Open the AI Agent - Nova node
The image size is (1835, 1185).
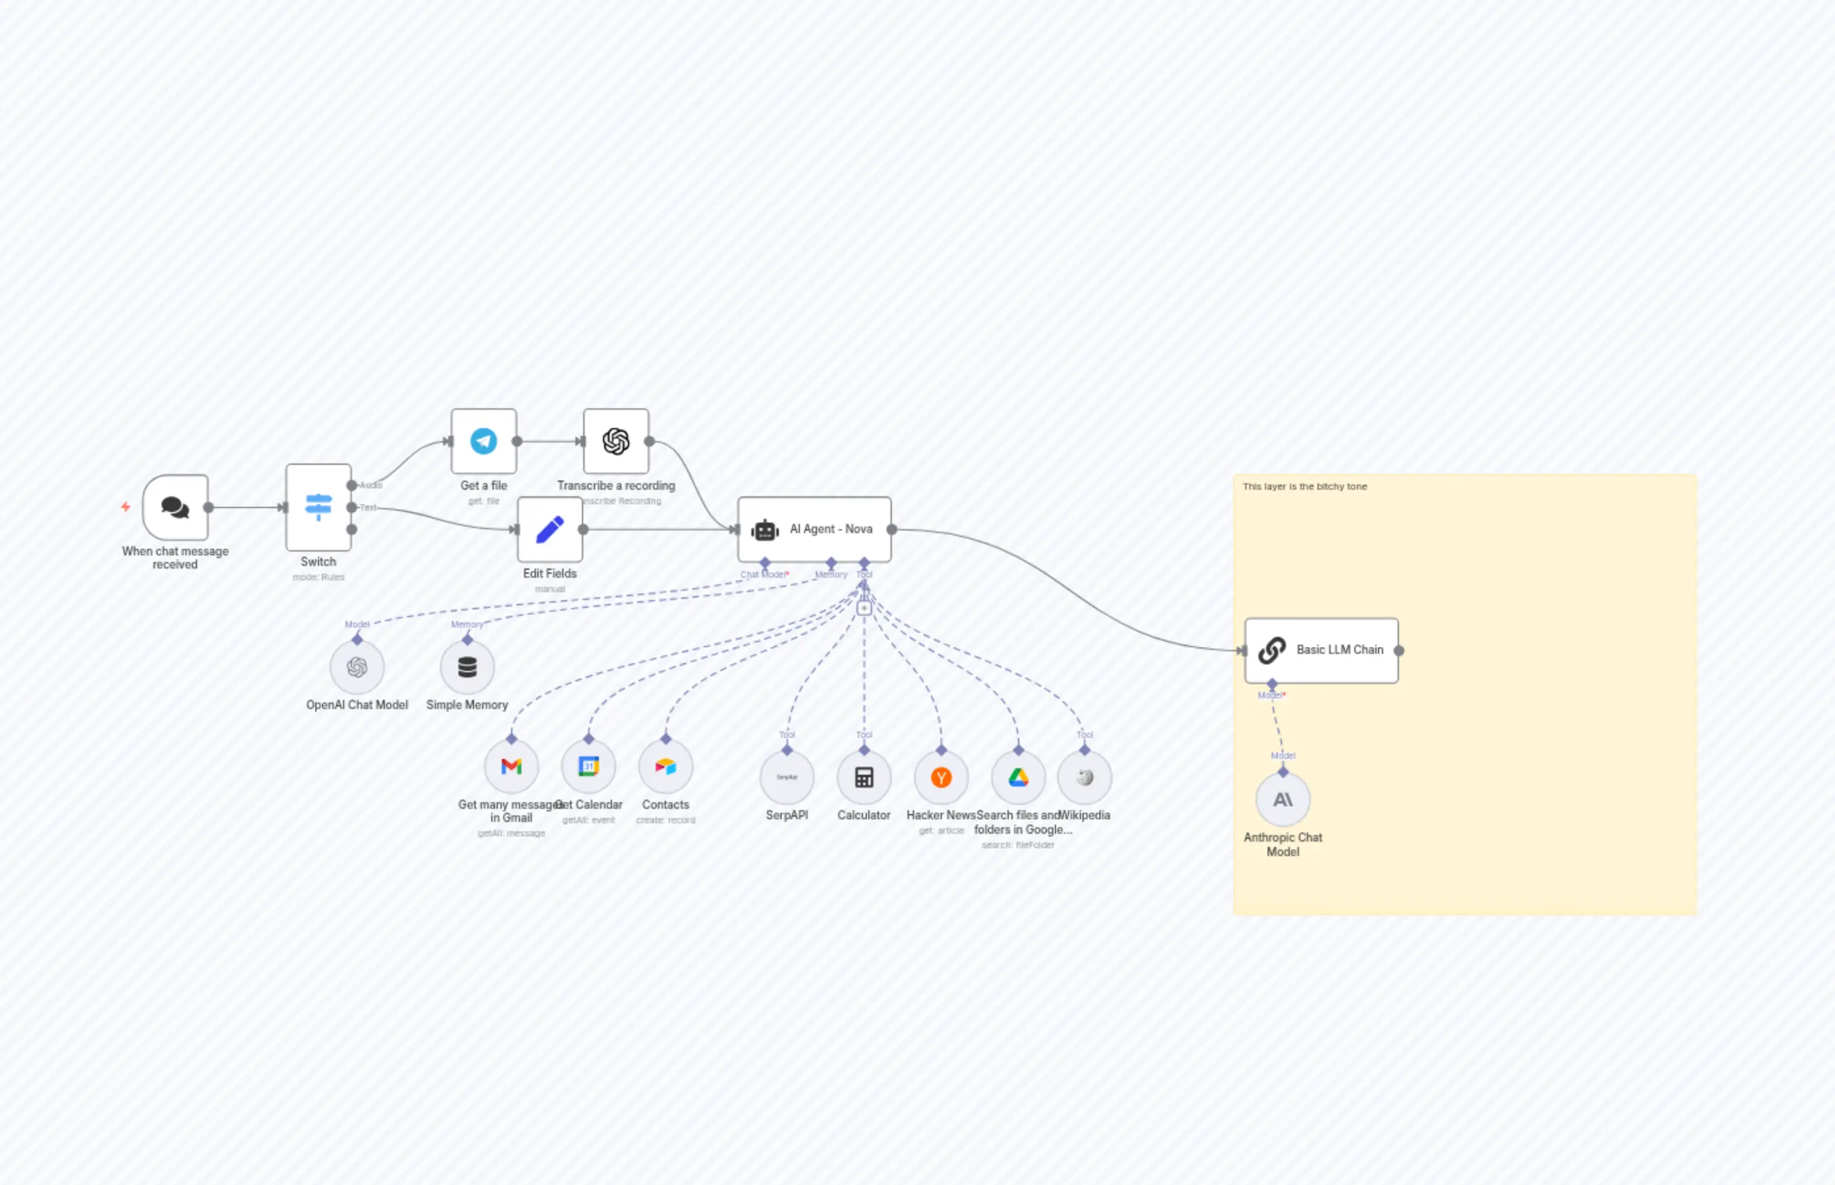814,529
